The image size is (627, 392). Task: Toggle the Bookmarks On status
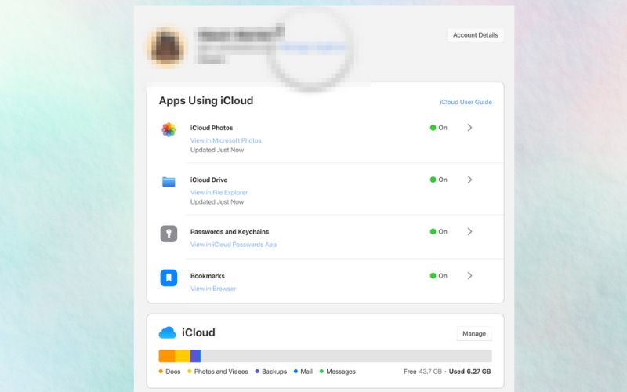tap(438, 276)
